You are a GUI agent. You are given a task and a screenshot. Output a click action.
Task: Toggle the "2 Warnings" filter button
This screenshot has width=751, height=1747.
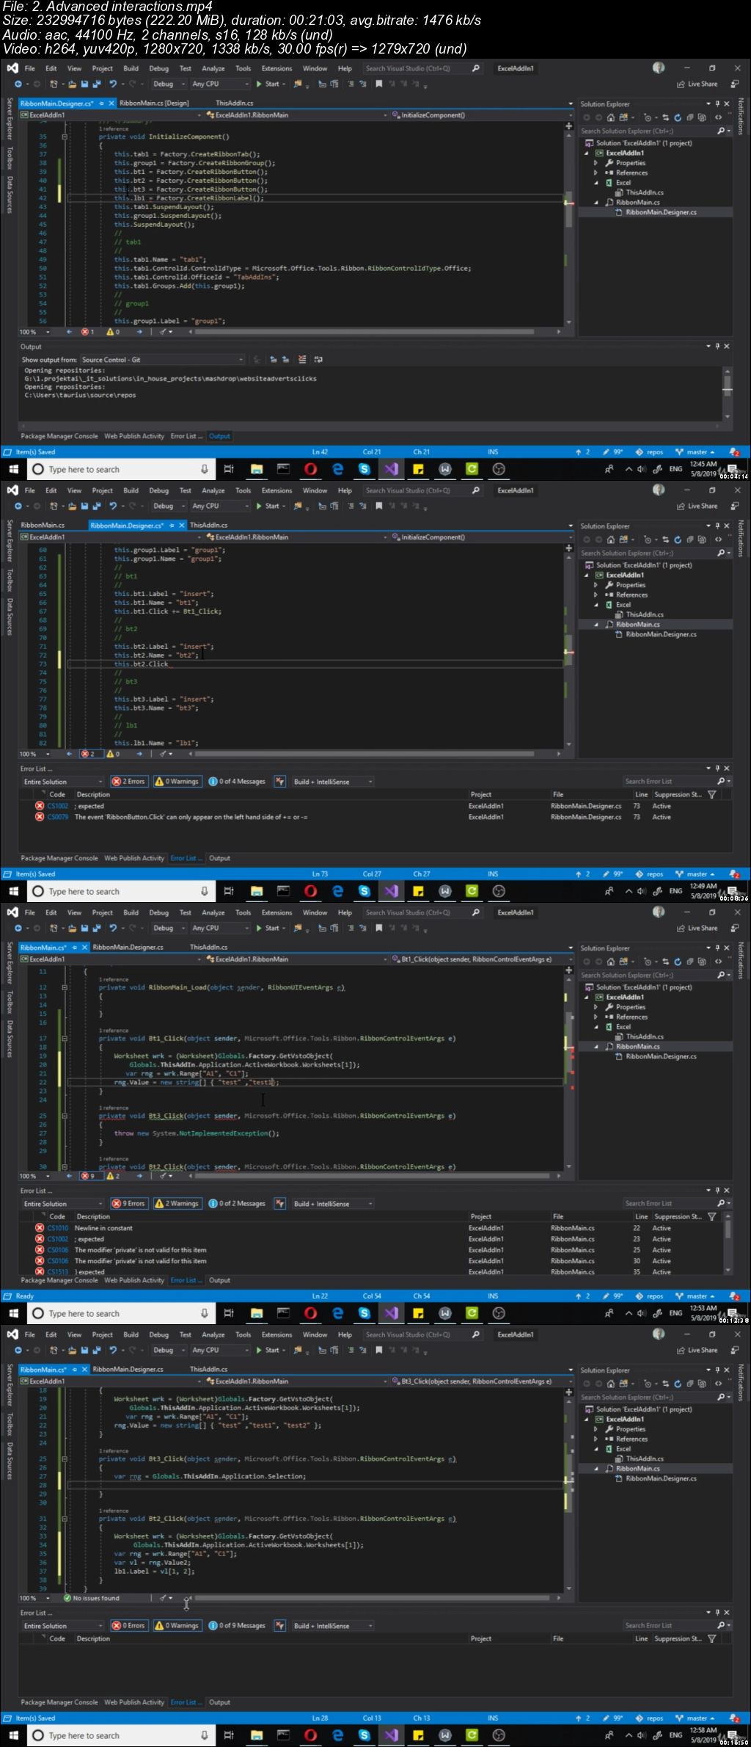pyautogui.click(x=177, y=1204)
